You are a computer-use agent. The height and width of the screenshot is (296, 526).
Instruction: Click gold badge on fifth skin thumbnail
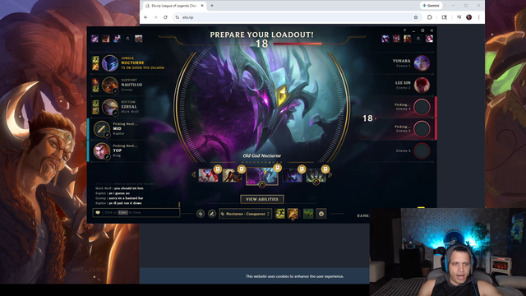(325, 169)
